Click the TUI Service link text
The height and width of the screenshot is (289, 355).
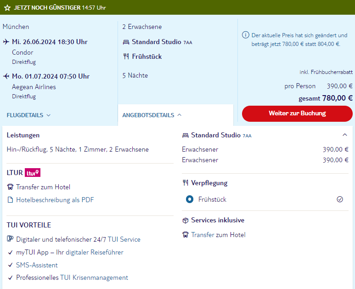tap(124, 239)
